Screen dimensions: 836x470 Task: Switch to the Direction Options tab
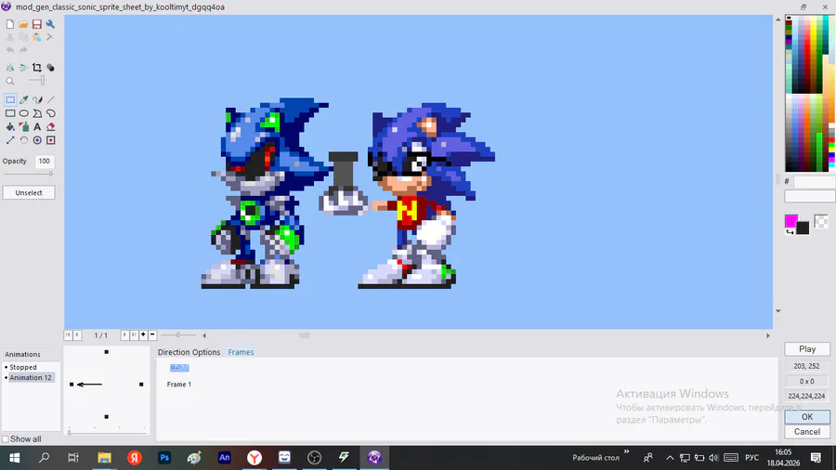point(189,352)
